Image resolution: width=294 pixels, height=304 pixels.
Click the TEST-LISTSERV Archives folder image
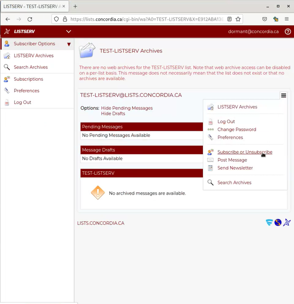87,50
